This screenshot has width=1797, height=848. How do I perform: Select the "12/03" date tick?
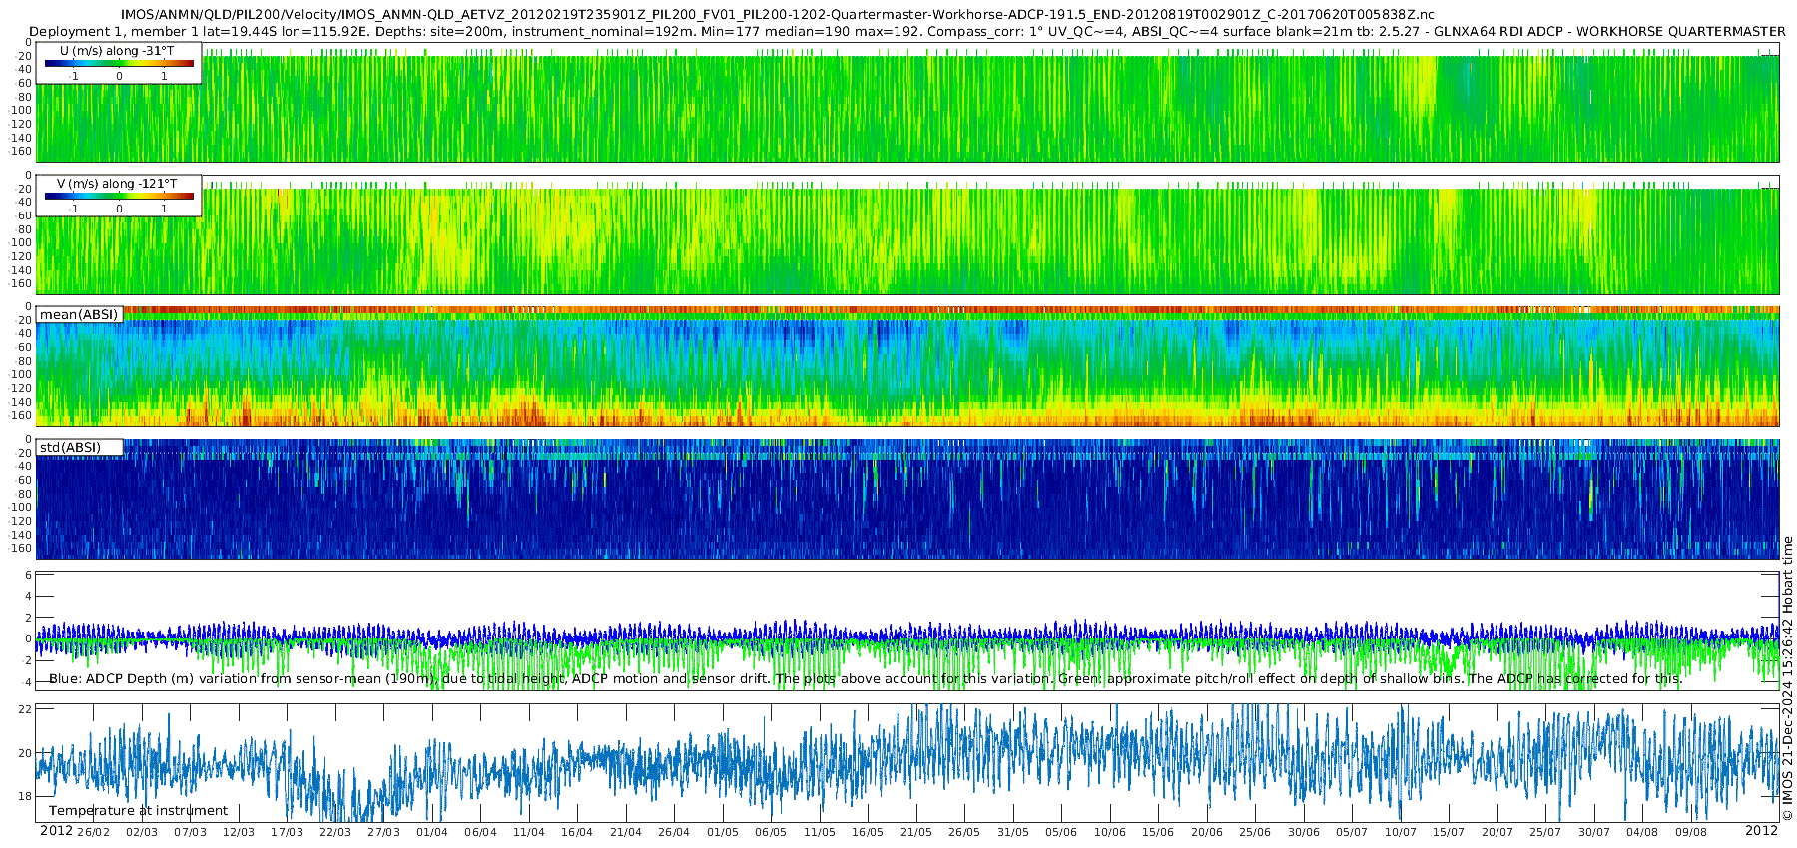[239, 833]
